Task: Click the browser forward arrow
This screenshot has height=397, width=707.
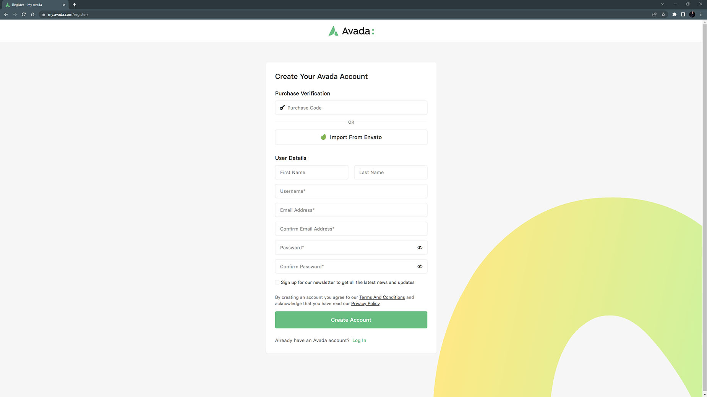Action: pyautogui.click(x=15, y=15)
